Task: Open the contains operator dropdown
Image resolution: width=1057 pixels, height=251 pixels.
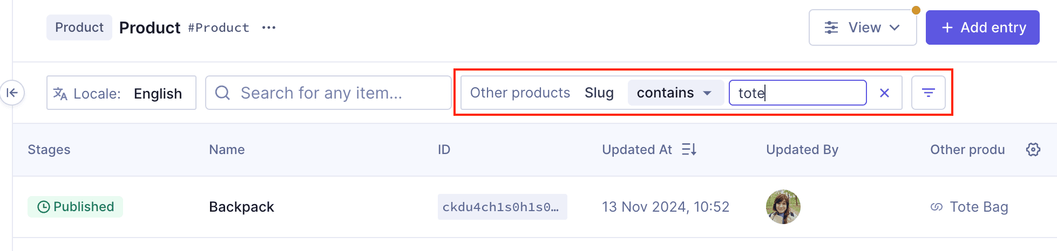Action: (675, 93)
